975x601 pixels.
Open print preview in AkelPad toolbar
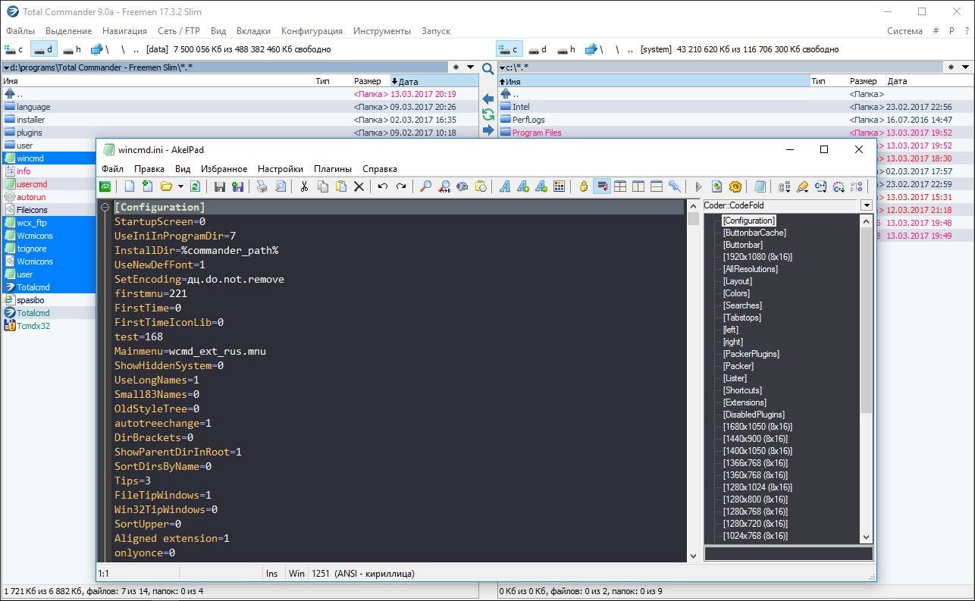281,186
